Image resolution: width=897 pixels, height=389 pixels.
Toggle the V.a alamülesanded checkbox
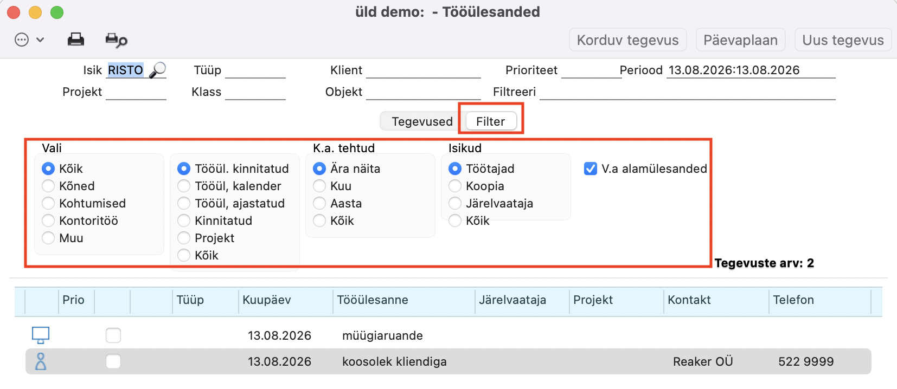(591, 168)
